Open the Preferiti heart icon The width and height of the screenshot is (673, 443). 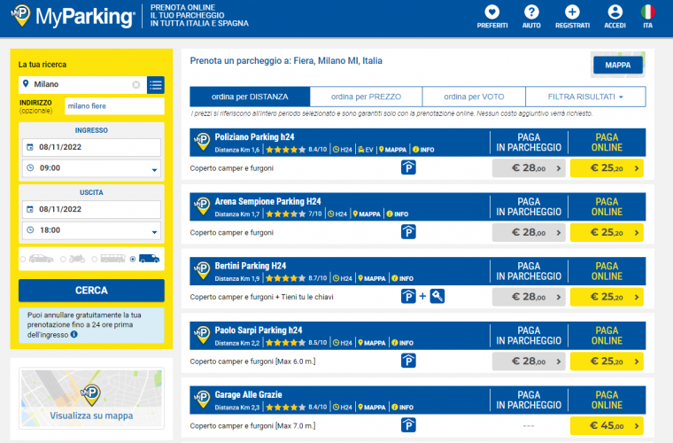coord(491,12)
